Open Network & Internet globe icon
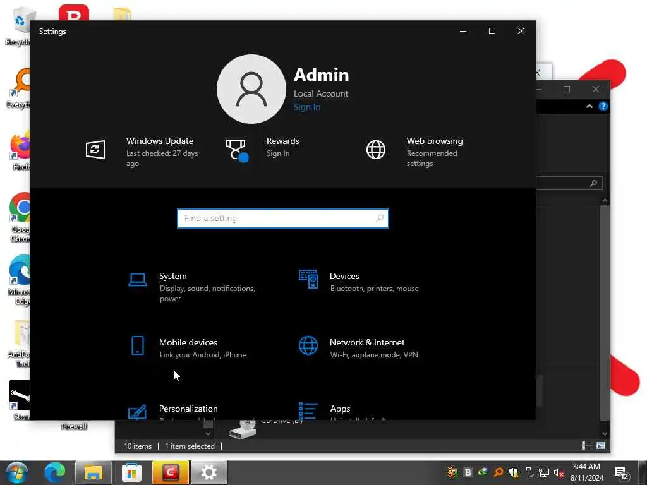This screenshot has height=485, width=647. 308,345
